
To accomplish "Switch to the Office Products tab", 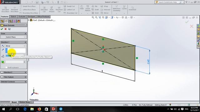I will pyautogui.click(x=43, y=16).
